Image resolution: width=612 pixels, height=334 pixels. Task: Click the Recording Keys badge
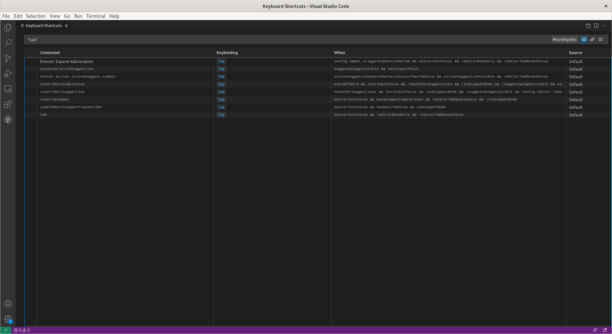pos(565,39)
